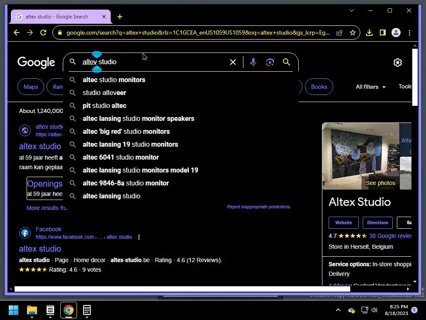The height and width of the screenshot is (320, 426).
Task: Click the Directions button
Action: [x=377, y=222]
